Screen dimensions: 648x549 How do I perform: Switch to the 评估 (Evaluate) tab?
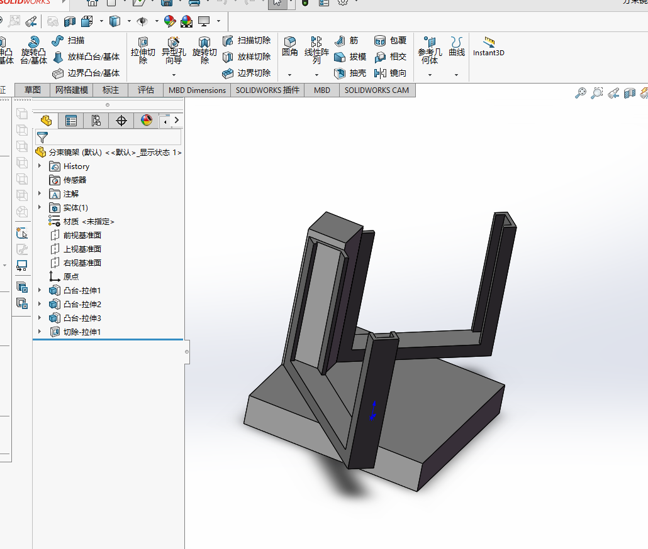pyautogui.click(x=146, y=90)
